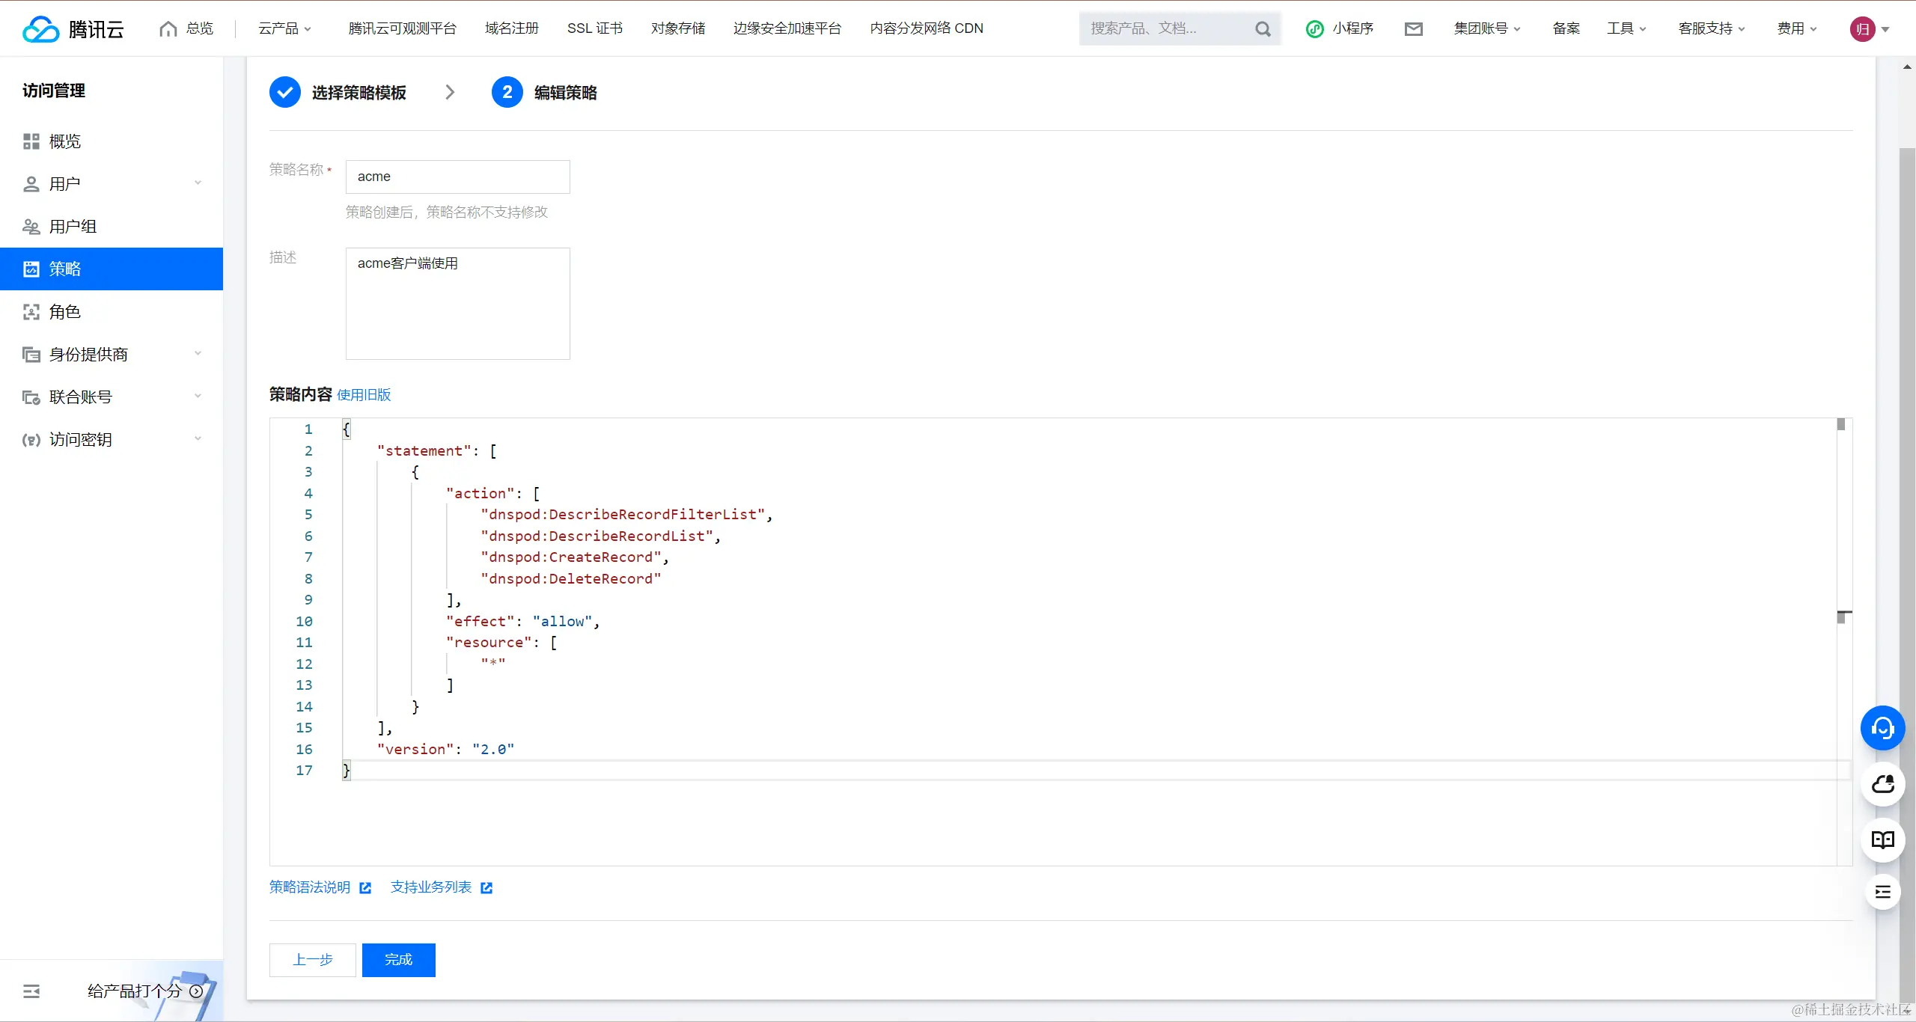This screenshot has height=1022, width=1916.
Task: Click the completed step one checkmark circle
Action: coord(285,92)
